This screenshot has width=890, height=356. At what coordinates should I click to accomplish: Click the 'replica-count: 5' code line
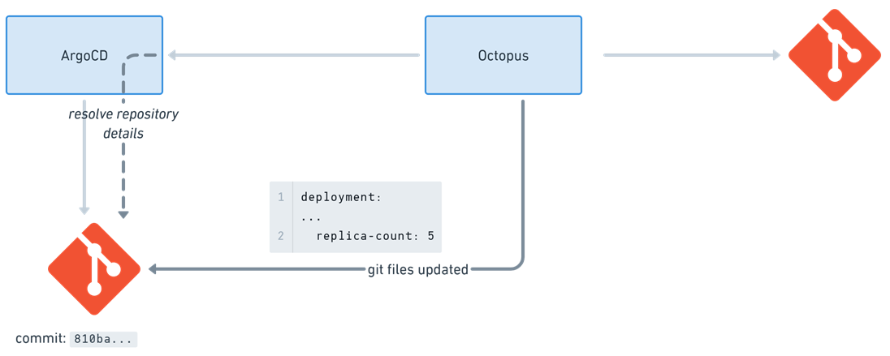[x=375, y=235]
